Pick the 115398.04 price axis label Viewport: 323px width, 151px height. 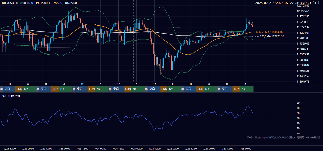(x=304, y=65)
